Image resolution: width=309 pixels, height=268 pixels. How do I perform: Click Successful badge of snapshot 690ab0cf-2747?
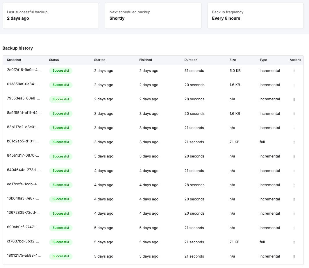[x=61, y=228]
